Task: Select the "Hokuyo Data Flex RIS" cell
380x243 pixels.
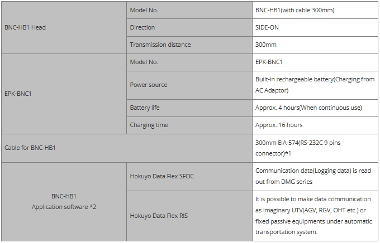Action: 159,215
